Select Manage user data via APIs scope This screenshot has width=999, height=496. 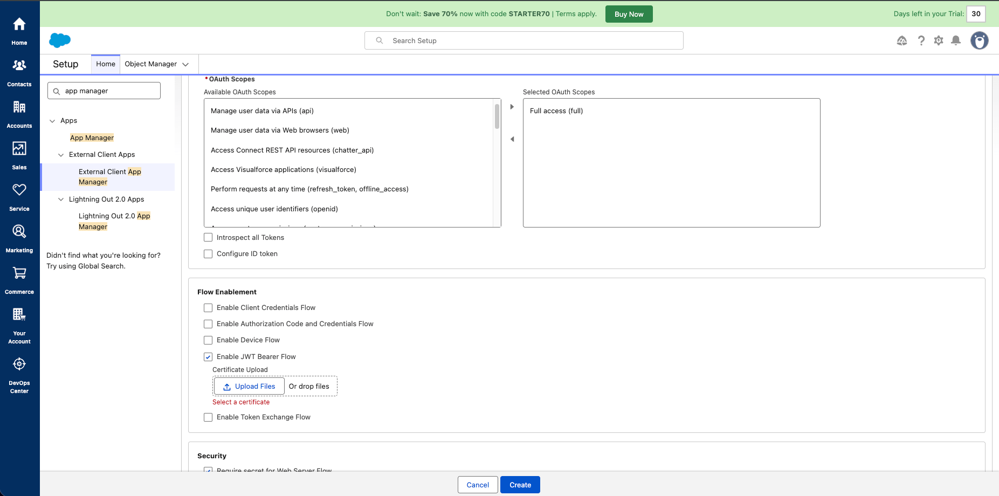click(x=349, y=111)
